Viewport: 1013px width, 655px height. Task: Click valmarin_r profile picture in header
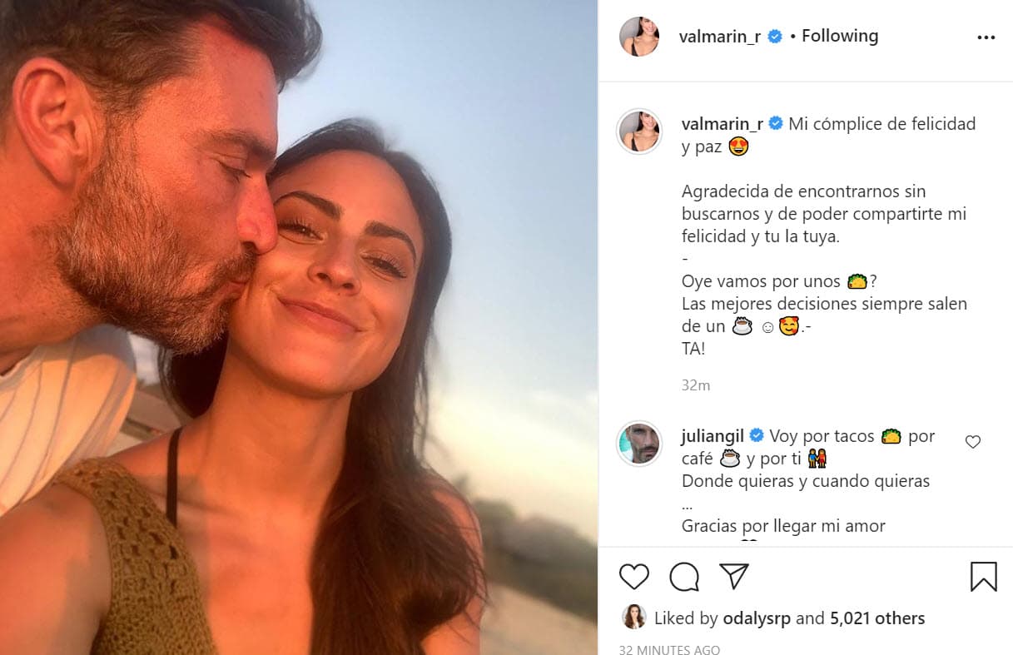(639, 37)
